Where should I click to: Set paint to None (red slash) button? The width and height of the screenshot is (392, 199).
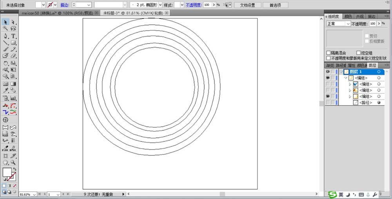tap(15, 186)
